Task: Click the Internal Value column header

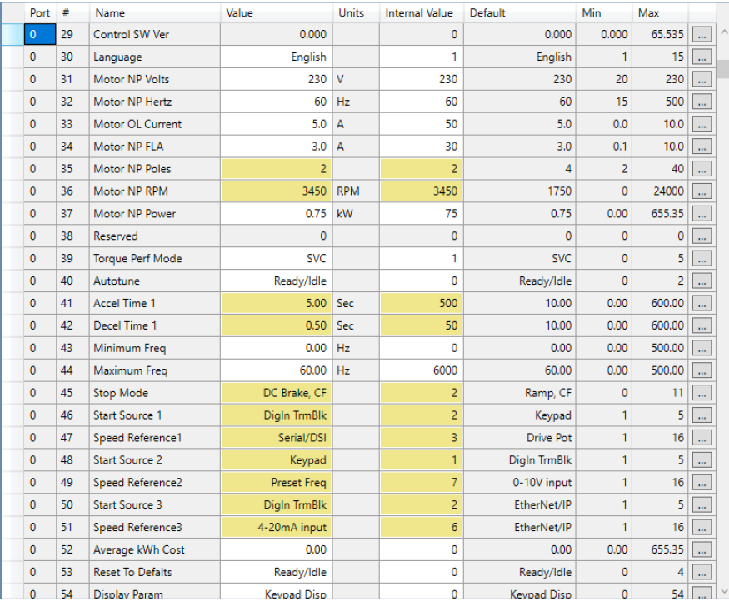Action: [x=420, y=13]
